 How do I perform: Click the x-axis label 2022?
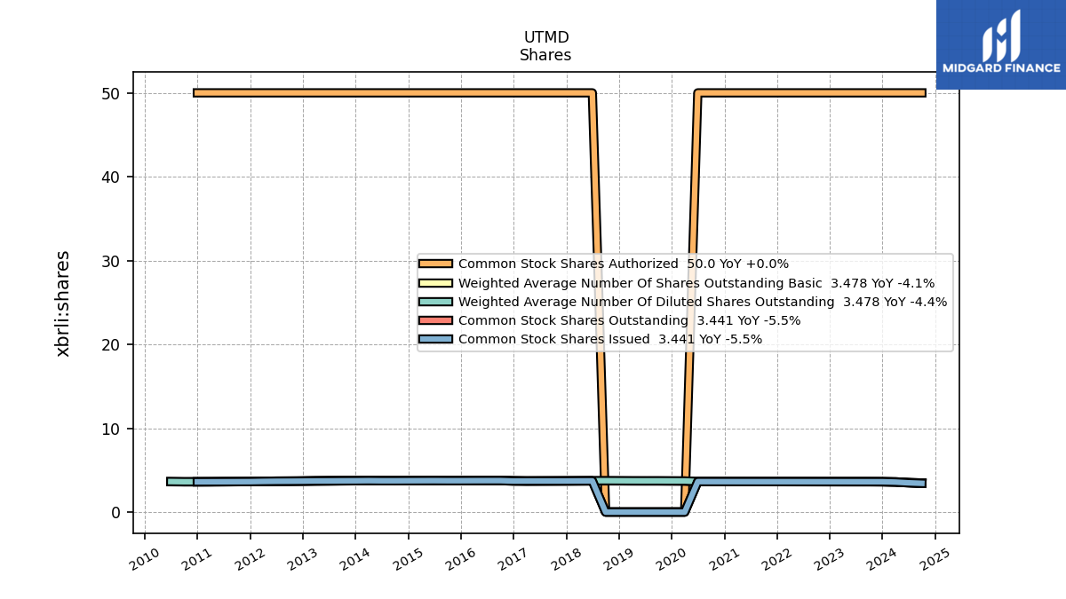tap(776, 557)
